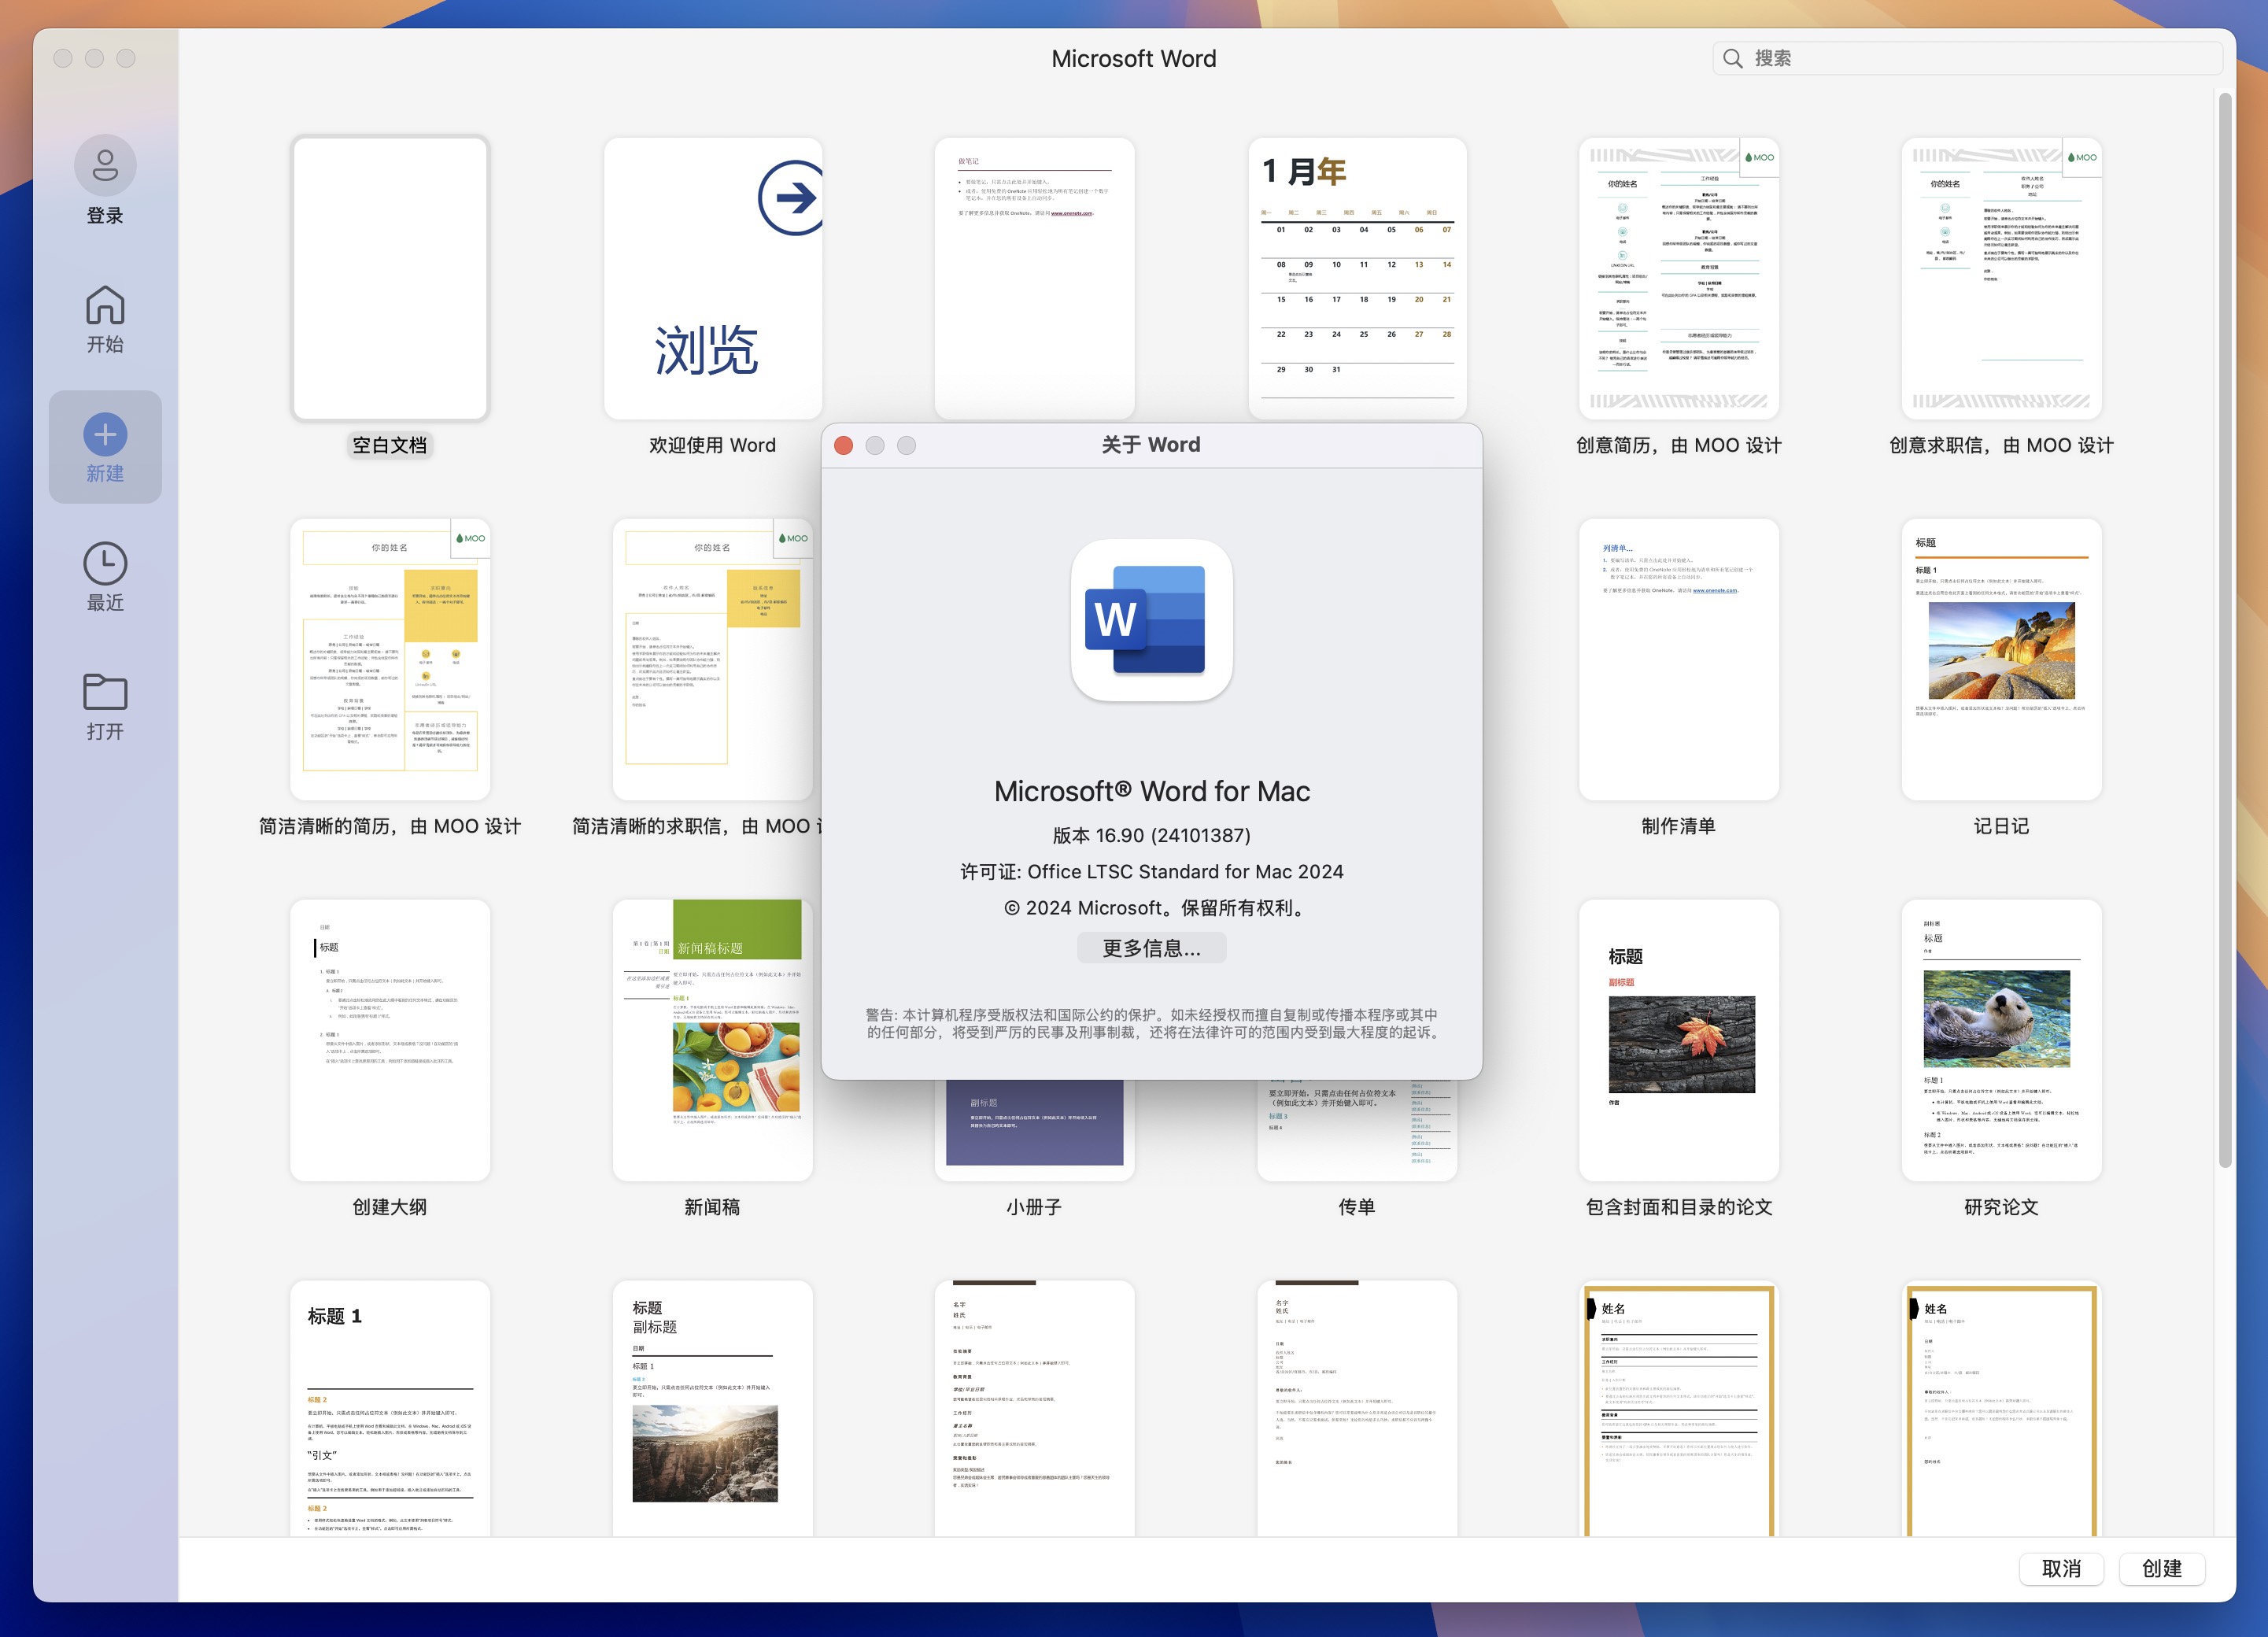The width and height of the screenshot is (2268, 1637).
Task: Click 空白文档 label text
Action: [x=390, y=445]
